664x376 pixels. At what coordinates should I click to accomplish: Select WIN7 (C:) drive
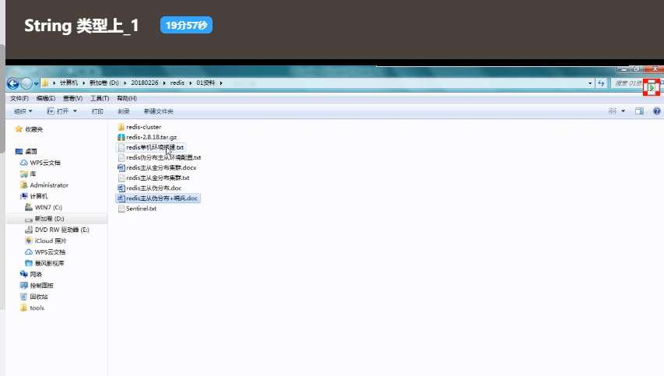point(48,208)
